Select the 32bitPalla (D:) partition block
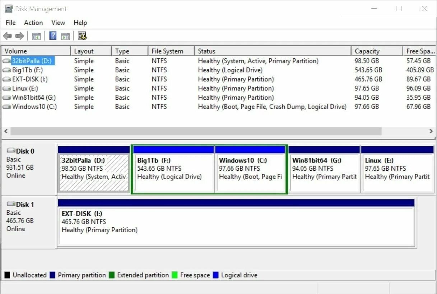The width and height of the screenshot is (437, 294). [94, 169]
